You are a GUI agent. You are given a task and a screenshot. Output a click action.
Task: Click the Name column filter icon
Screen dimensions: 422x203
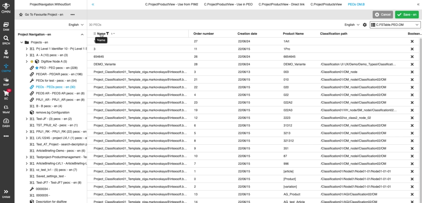point(108,34)
